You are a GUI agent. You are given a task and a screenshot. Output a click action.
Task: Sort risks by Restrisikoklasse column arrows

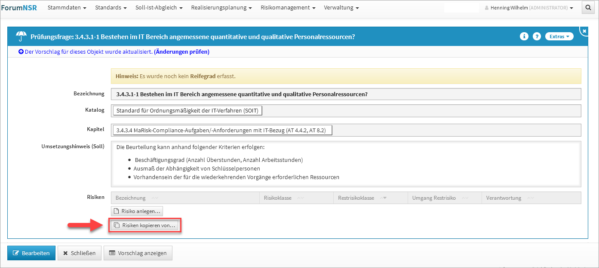pyautogui.click(x=383, y=198)
